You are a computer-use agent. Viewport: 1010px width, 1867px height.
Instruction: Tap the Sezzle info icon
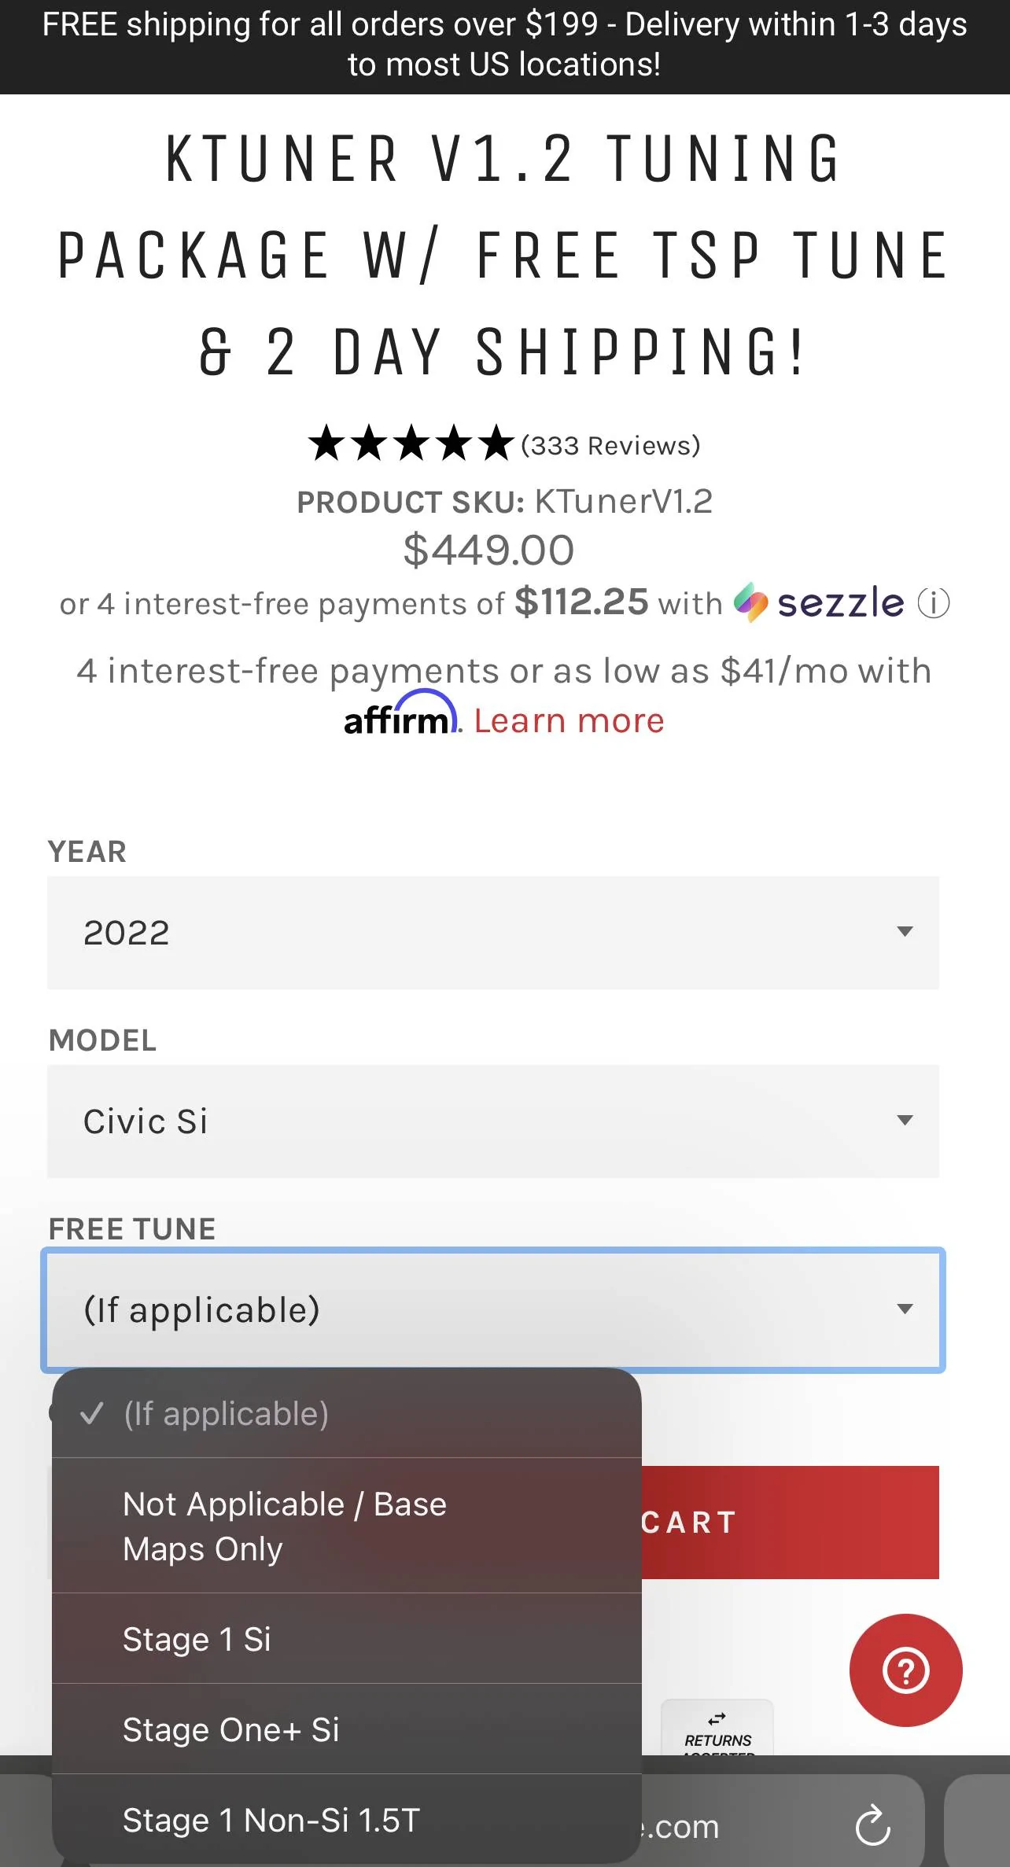(x=934, y=604)
